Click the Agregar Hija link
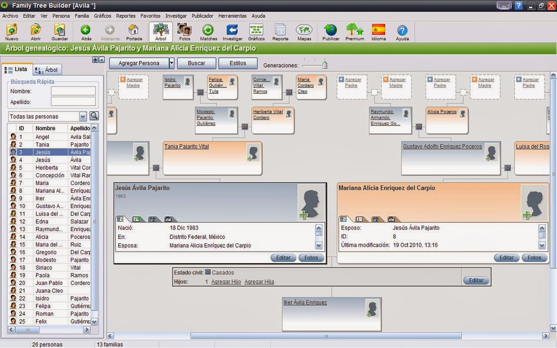 click(259, 282)
